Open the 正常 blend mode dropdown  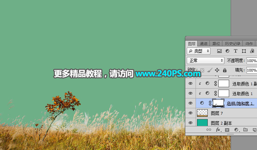[x=205, y=61]
